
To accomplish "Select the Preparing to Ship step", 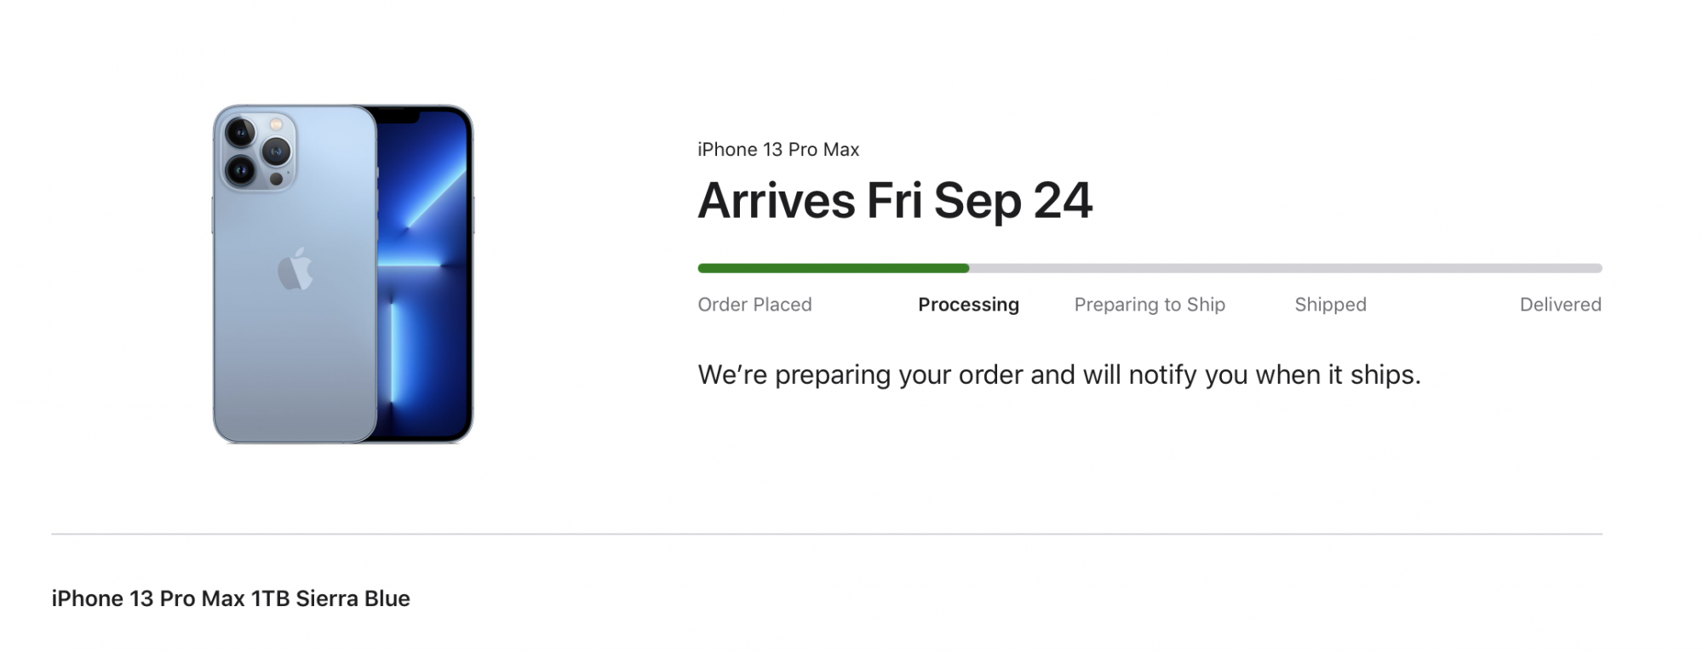I will point(1150,305).
